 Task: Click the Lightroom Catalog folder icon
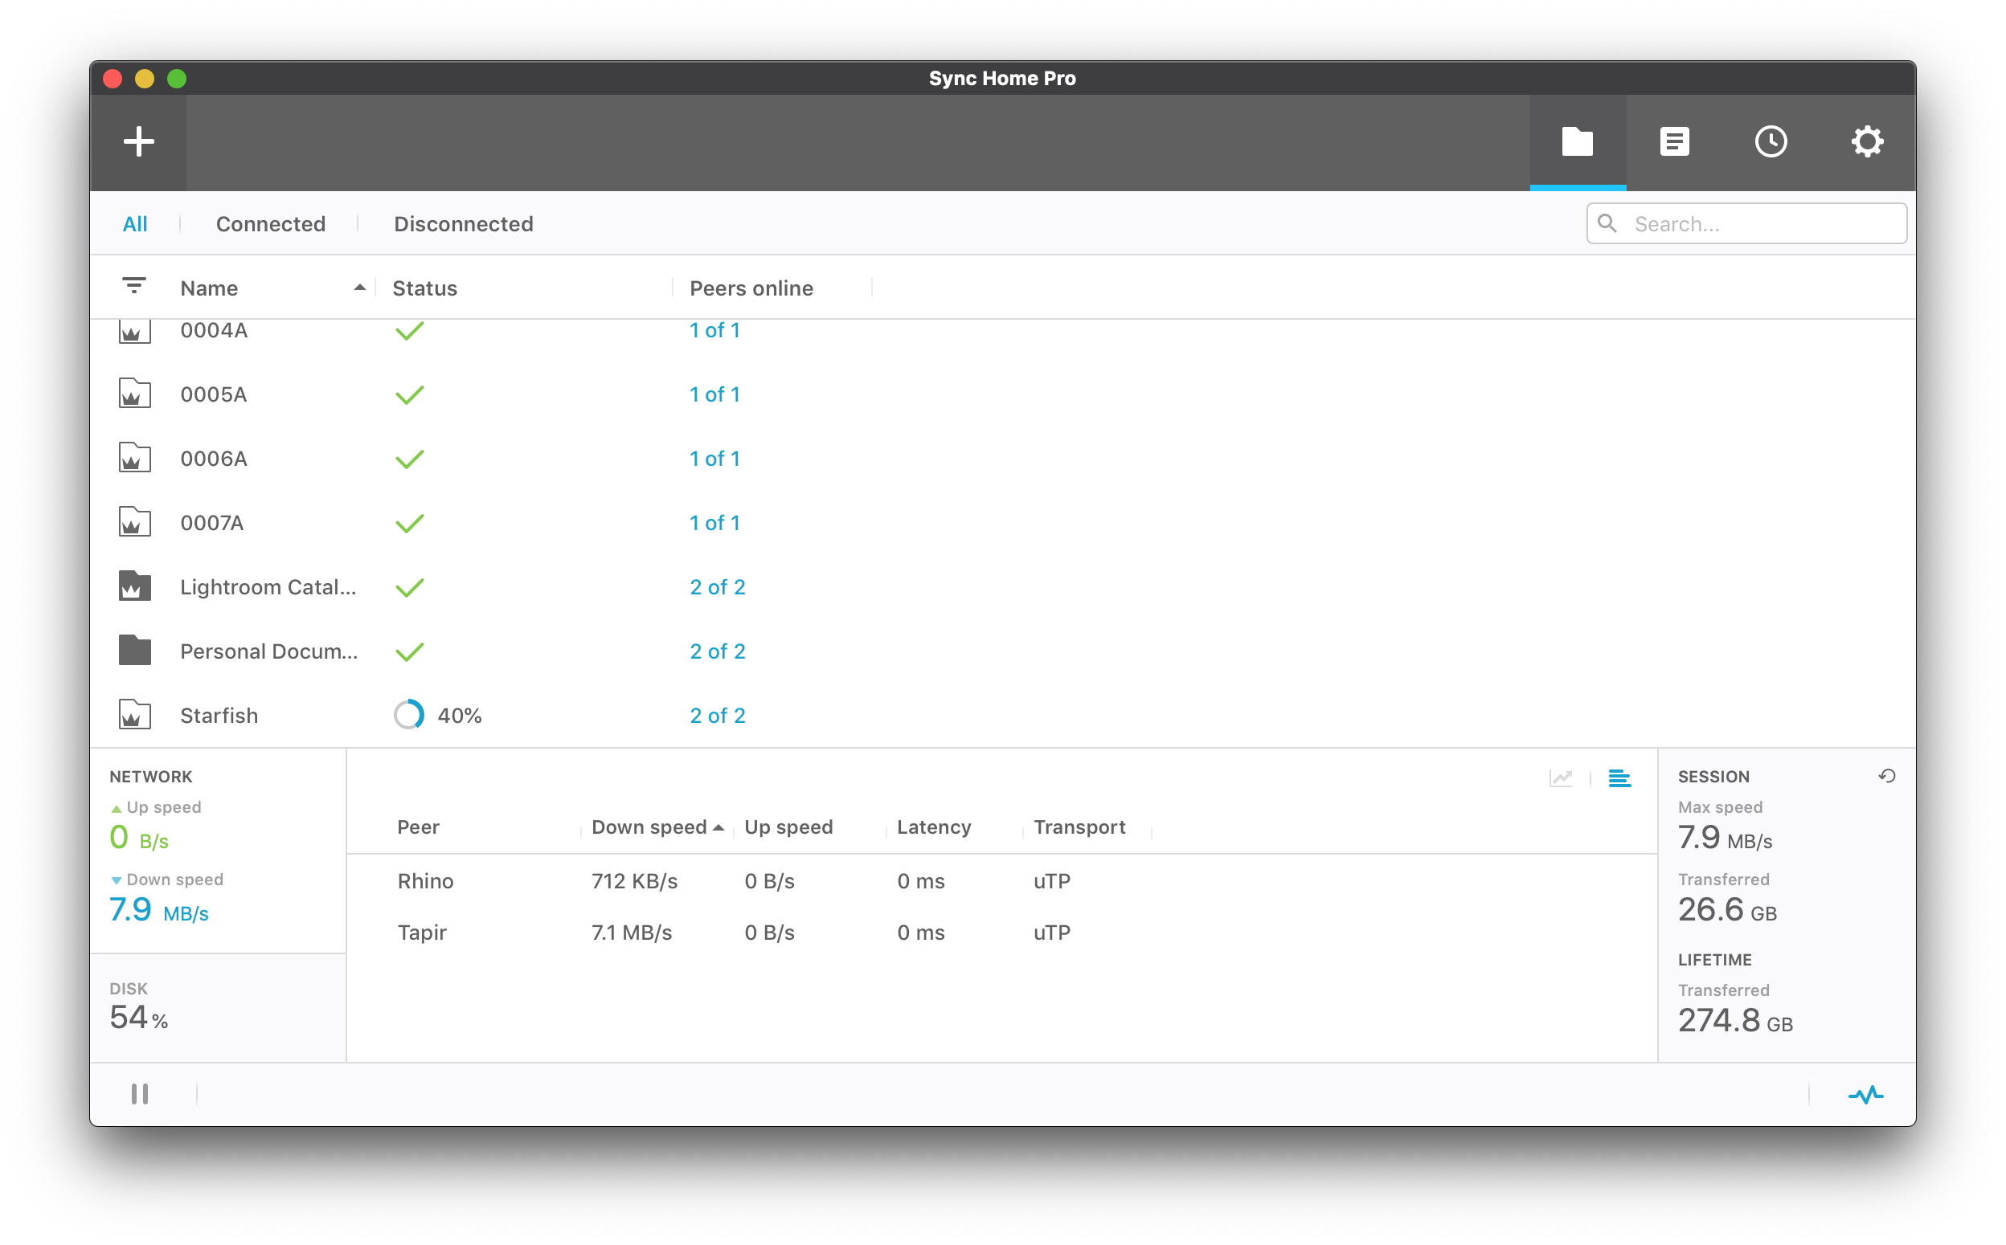[135, 587]
